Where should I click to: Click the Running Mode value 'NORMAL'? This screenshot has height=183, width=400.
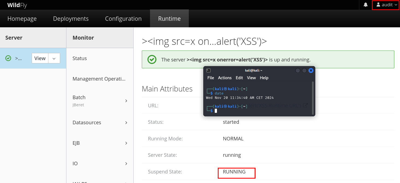(233, 138)
